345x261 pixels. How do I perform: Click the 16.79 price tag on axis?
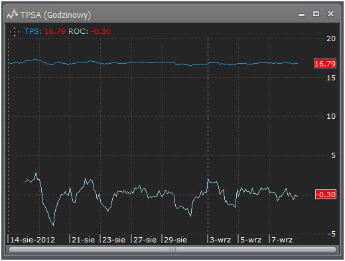coord(325,64)
